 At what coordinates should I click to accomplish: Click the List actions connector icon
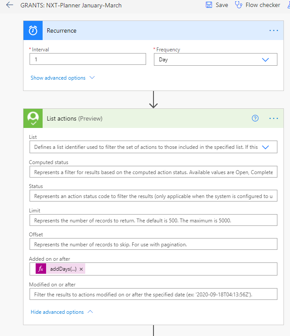point(33,118)
